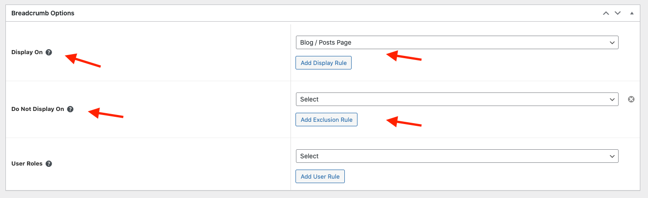
Task: Expand the User Roles Select dropdown
Action: [x=457, y=156]
